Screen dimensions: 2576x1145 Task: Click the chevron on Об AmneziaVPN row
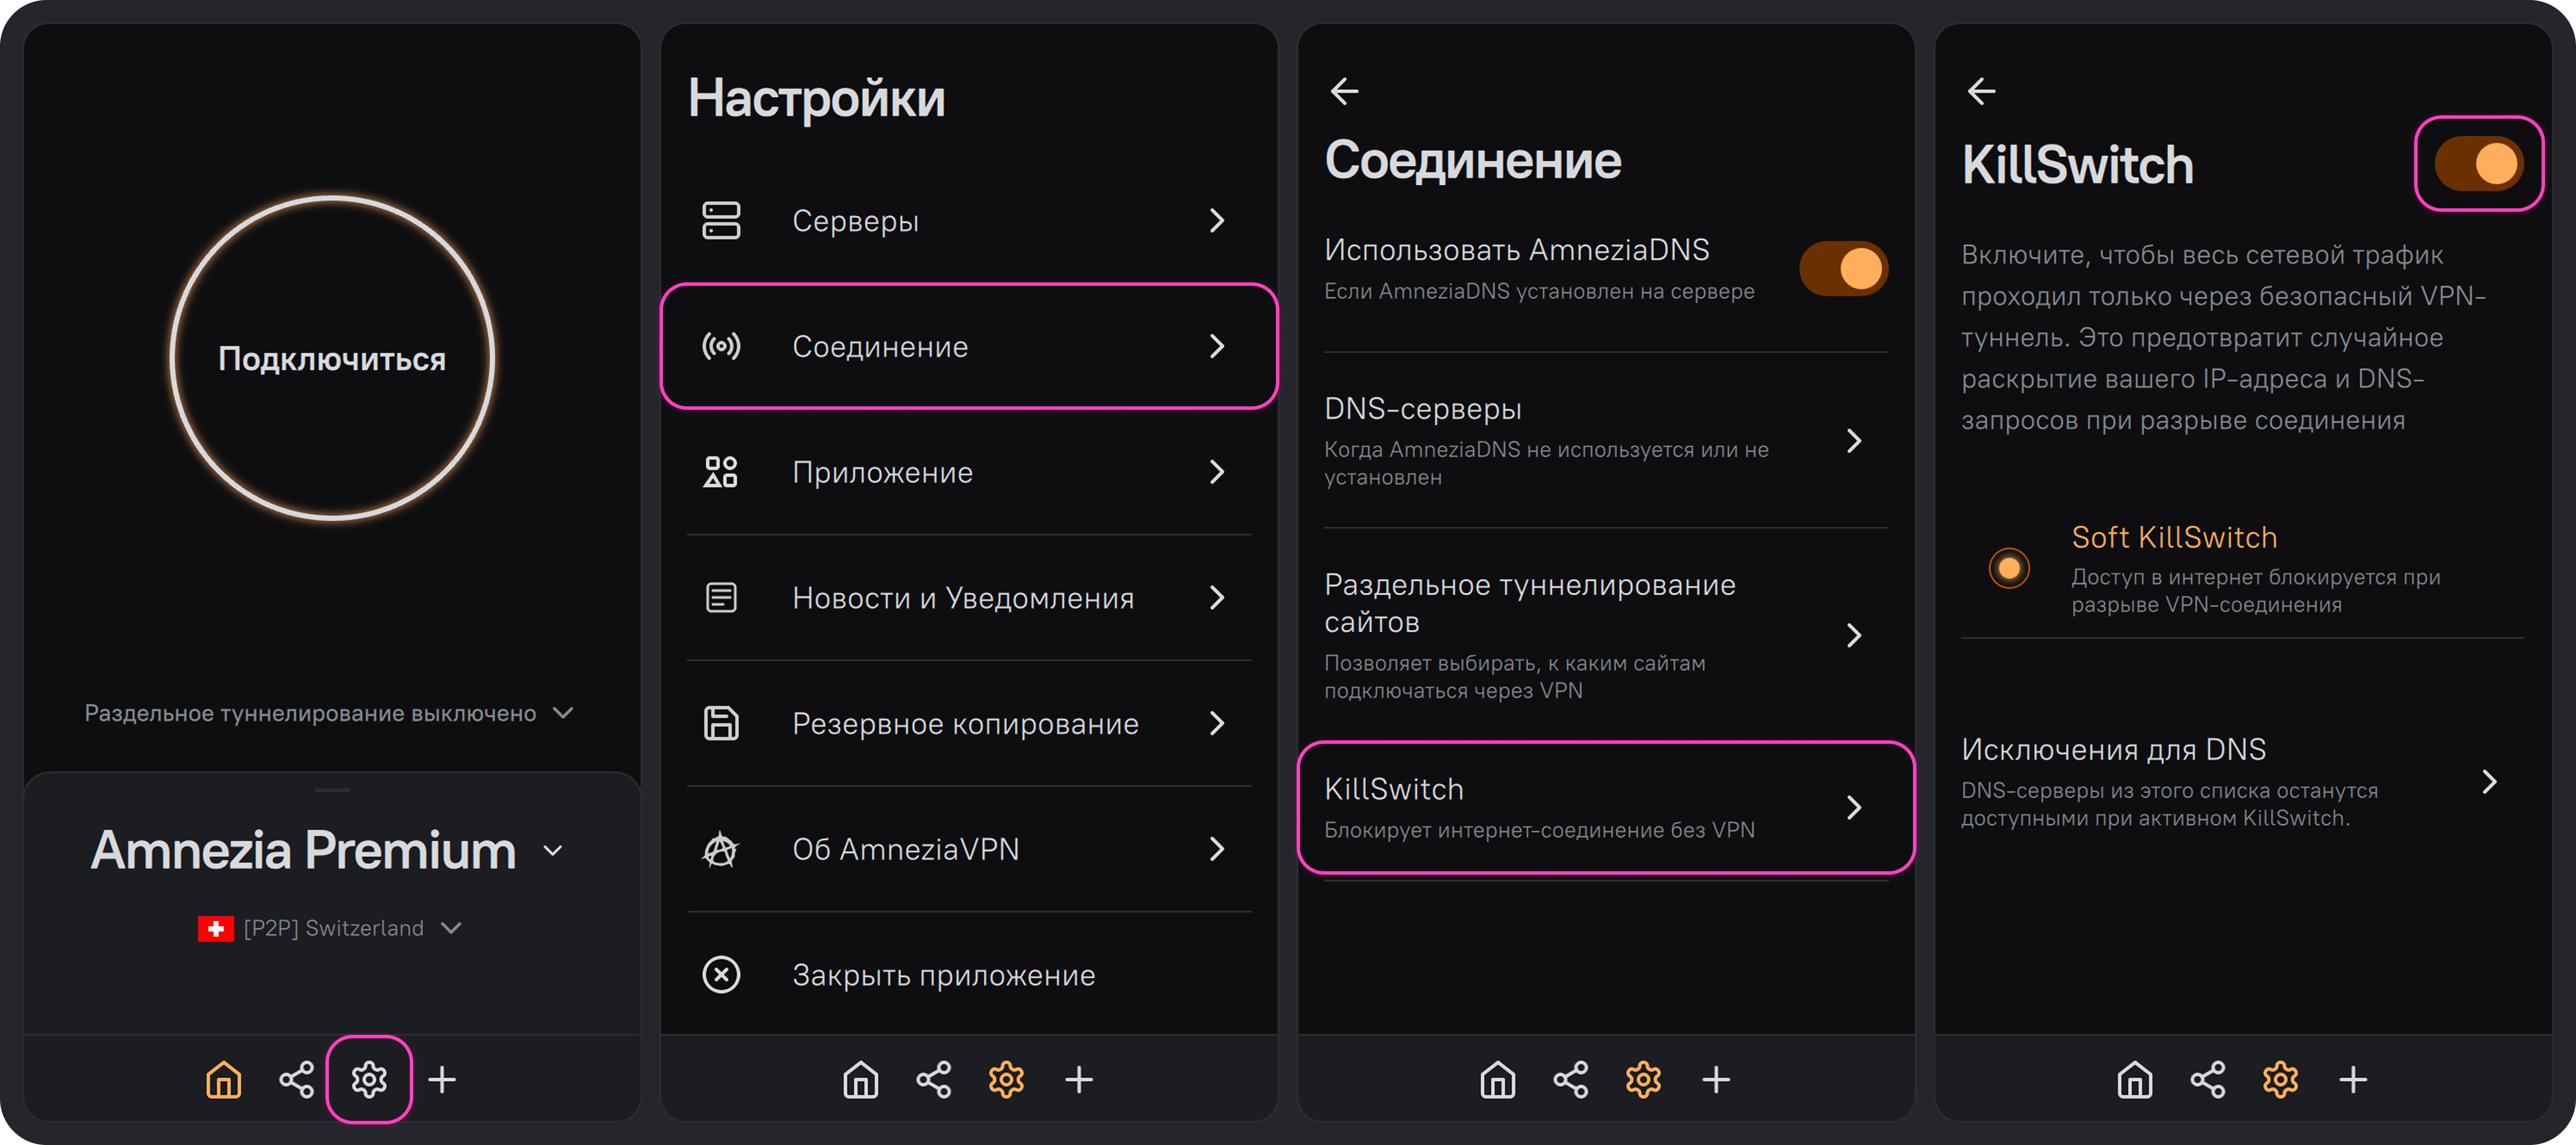pos(1217,849)
